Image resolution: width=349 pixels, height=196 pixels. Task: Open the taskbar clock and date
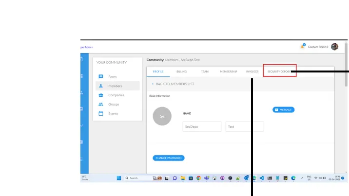334,178
